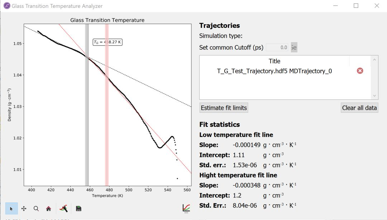Click the Title column header
387x220 pixels.
tap(274, 61)
